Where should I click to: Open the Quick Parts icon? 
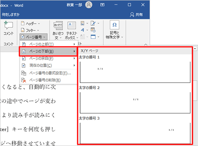point(82,23)
